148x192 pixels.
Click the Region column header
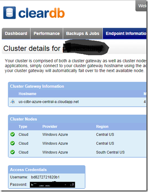[102, 126]
